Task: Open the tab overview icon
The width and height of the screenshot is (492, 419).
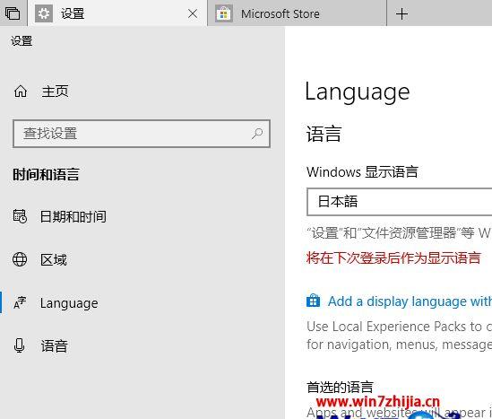Action: click(13, 13)
